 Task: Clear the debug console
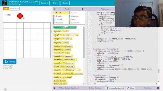pyautogui.click(x=131, y=88)
